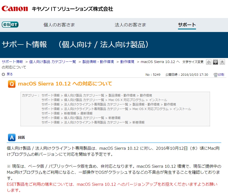Click the 回答 heading text
Viewport: 228px width, 194px height.
(21, 137)
